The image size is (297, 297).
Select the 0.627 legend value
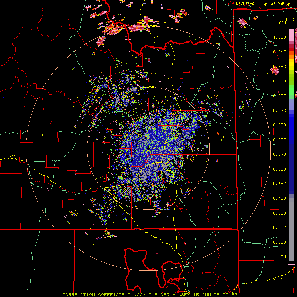point(280,140)
